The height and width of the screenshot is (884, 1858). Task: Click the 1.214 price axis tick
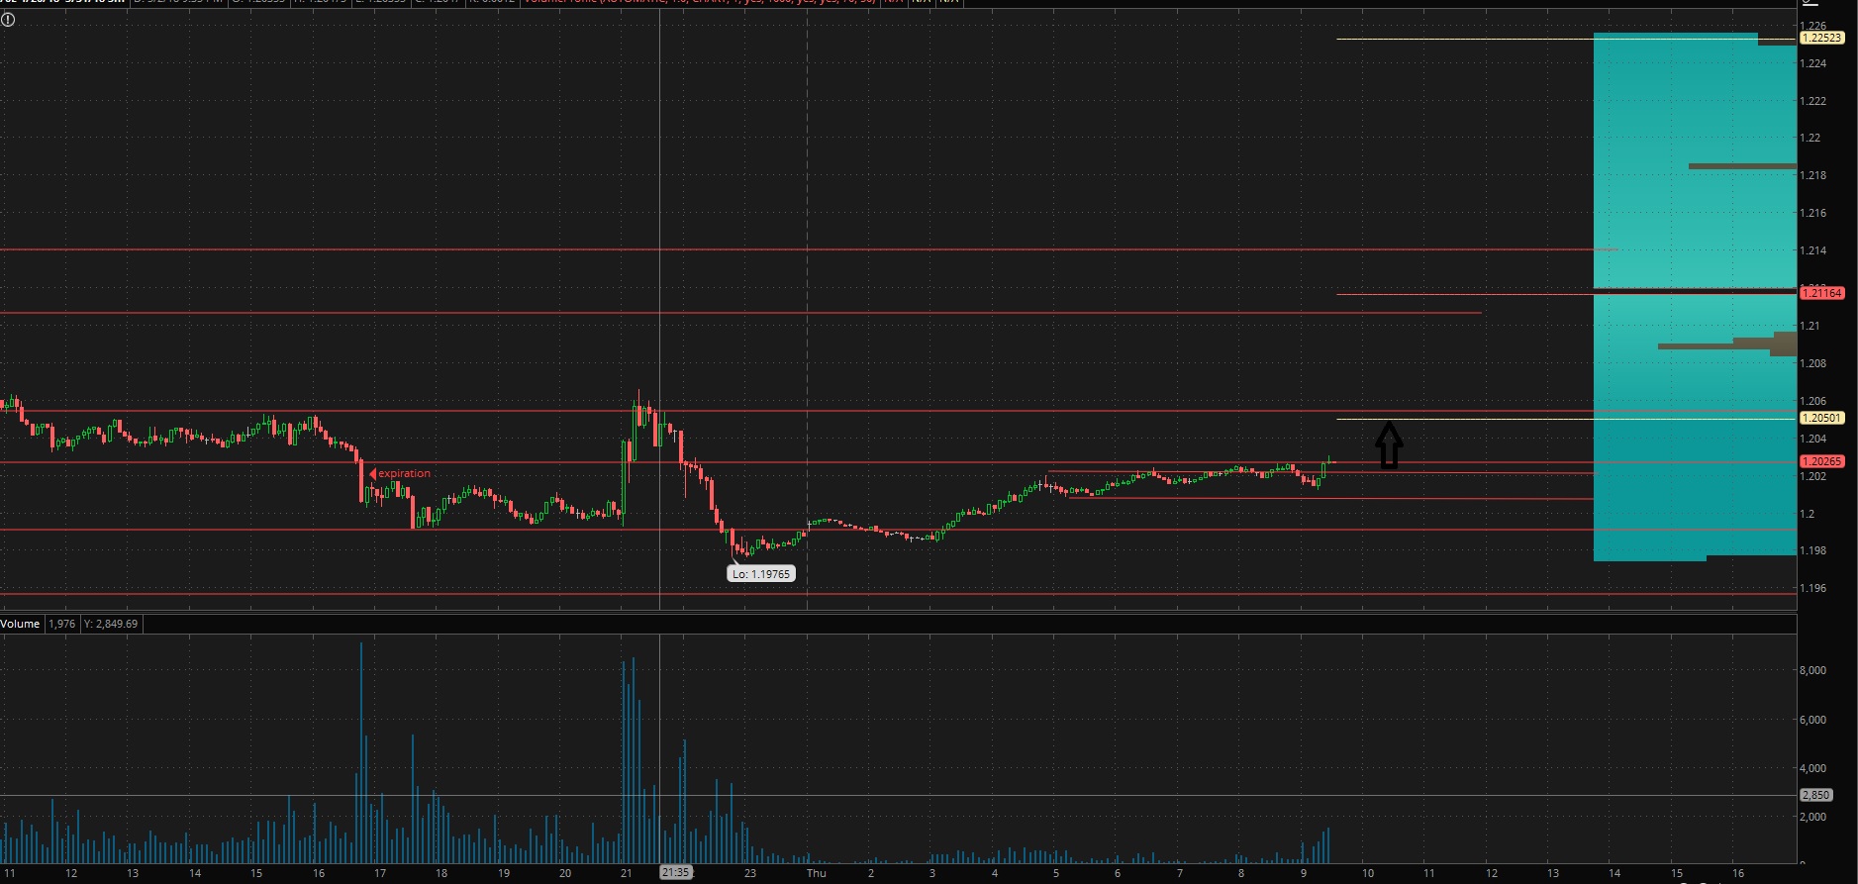(x=1813, y=250)
